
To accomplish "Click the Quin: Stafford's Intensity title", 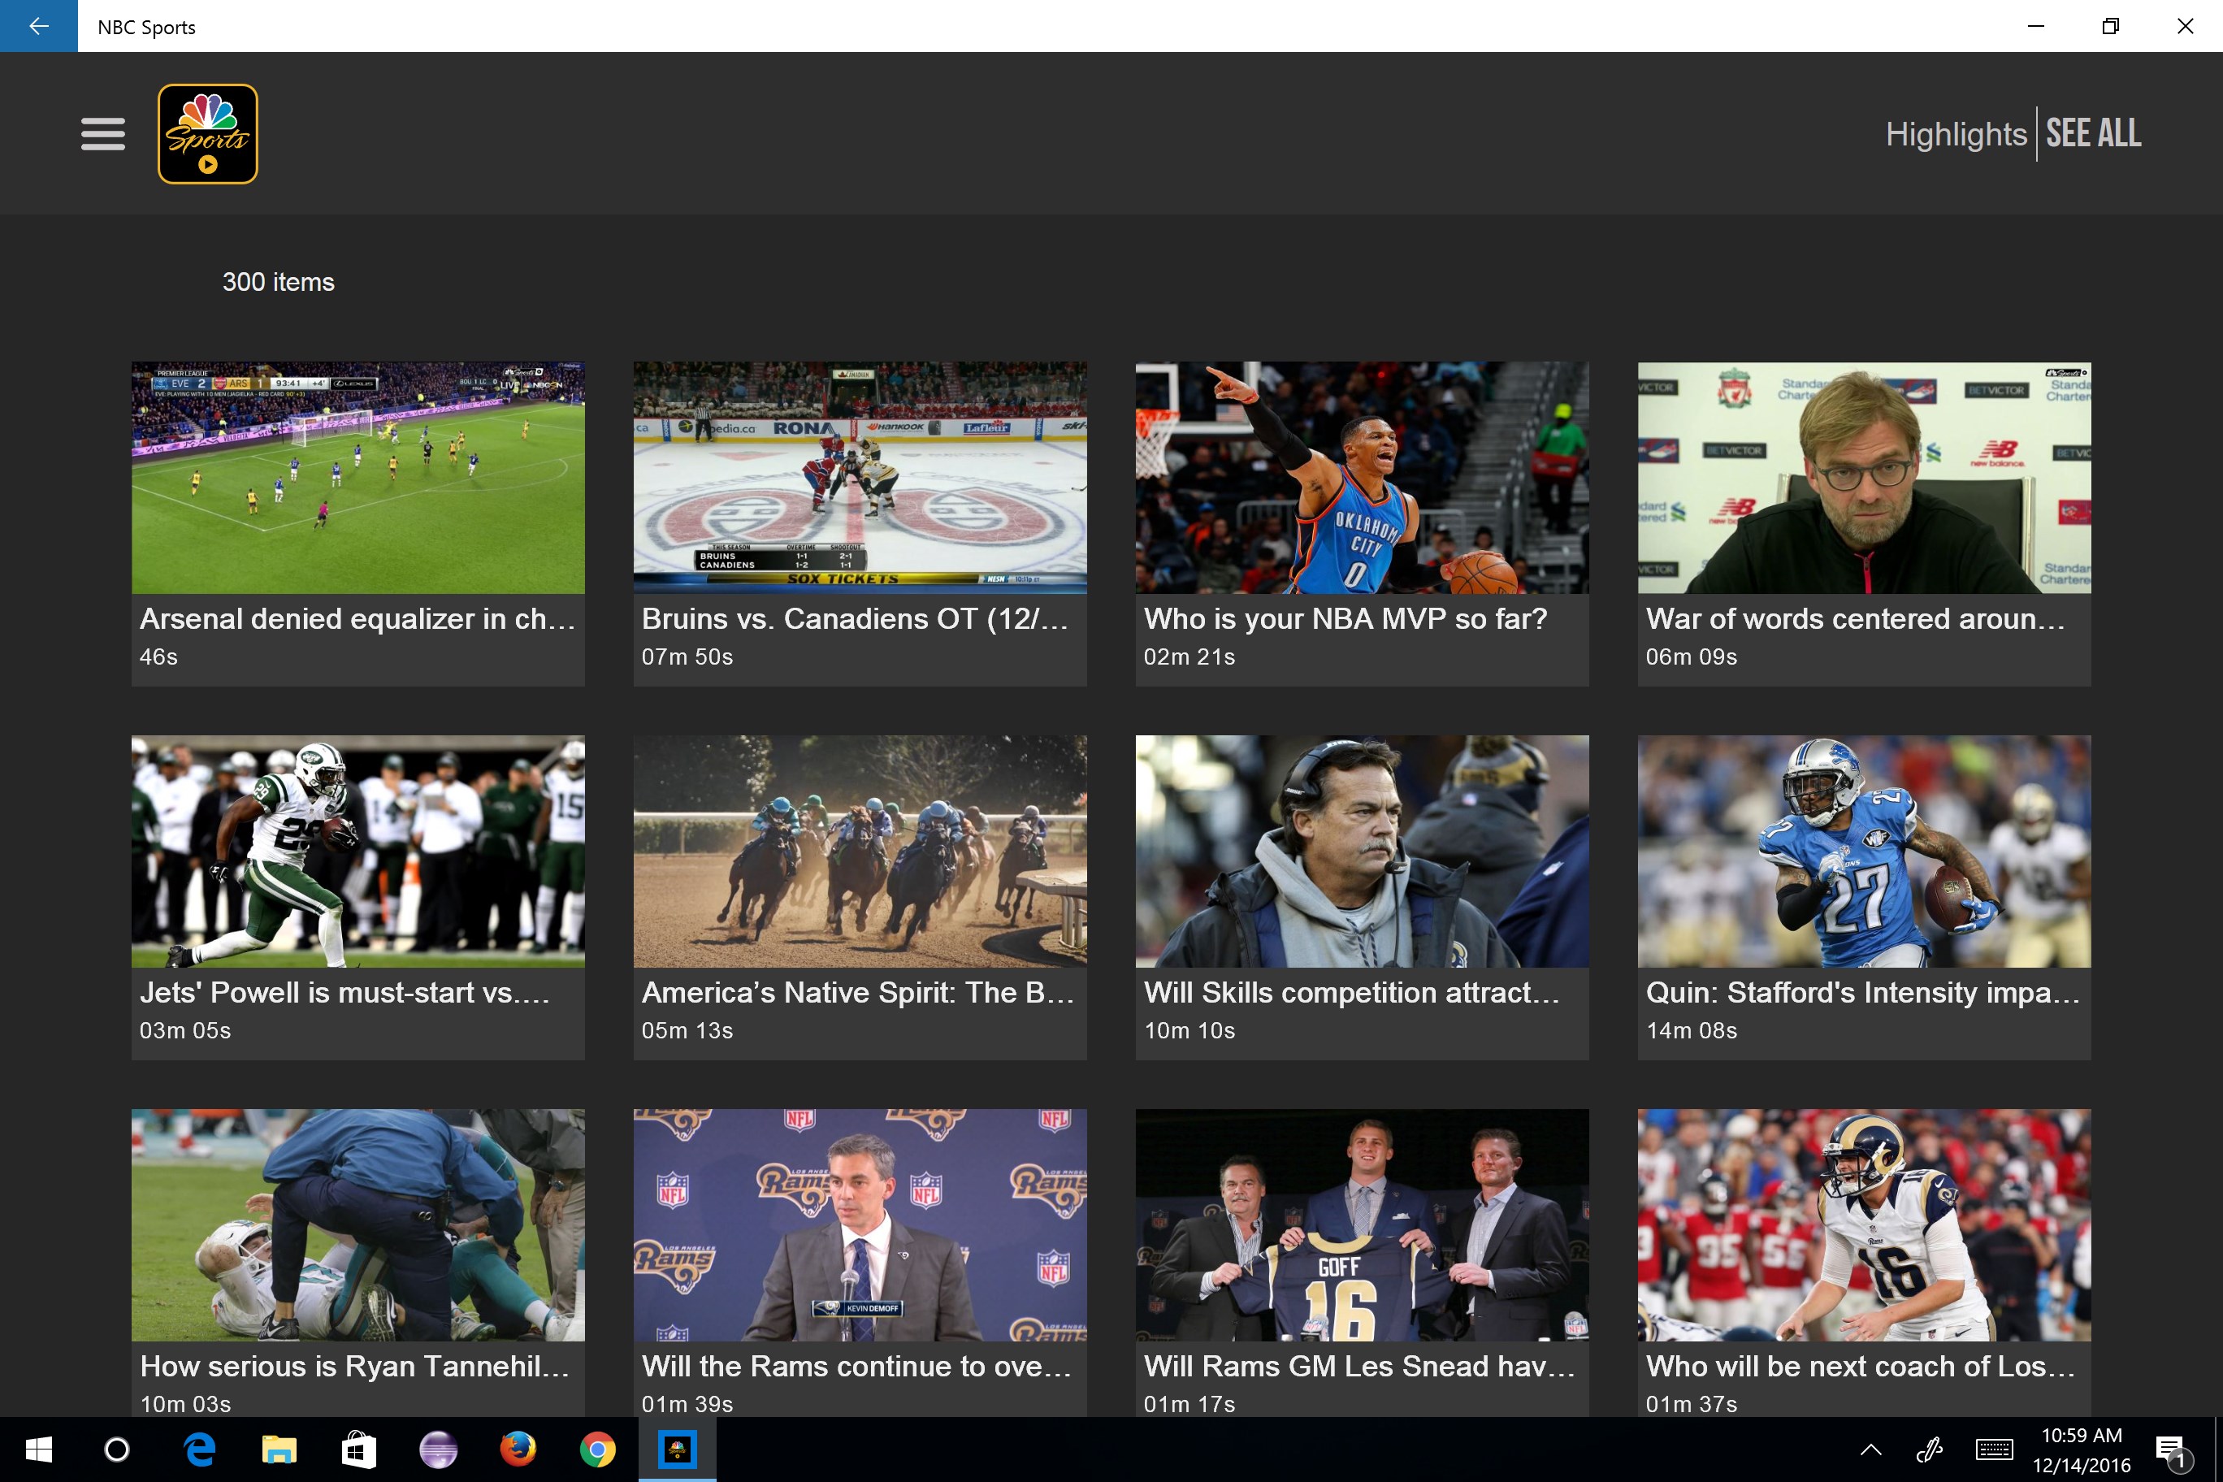I will [x=1862, y=992].
